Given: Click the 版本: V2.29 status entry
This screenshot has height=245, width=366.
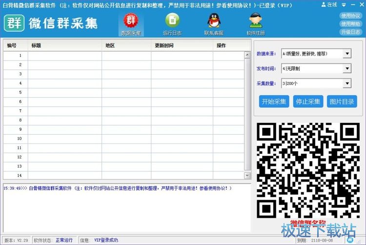Looking at the screenshot, I should (x=16, y=240).
